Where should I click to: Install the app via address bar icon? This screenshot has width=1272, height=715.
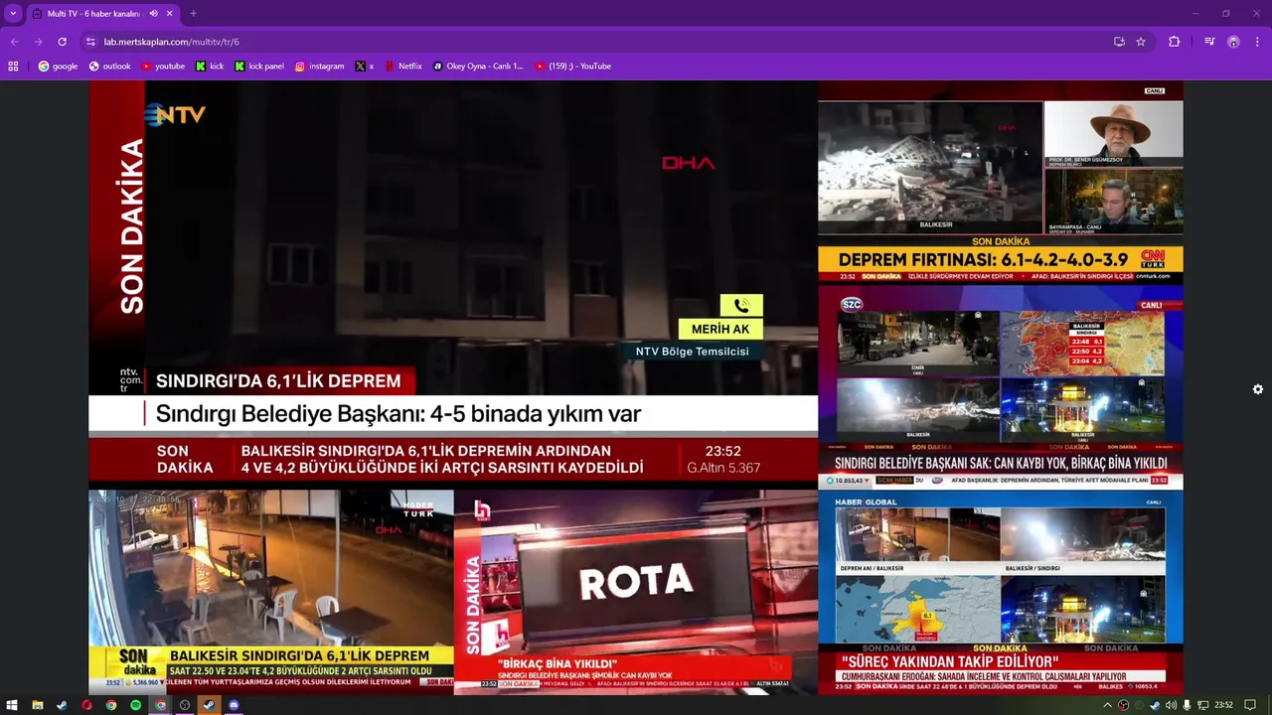click(x=1119, y=42)
